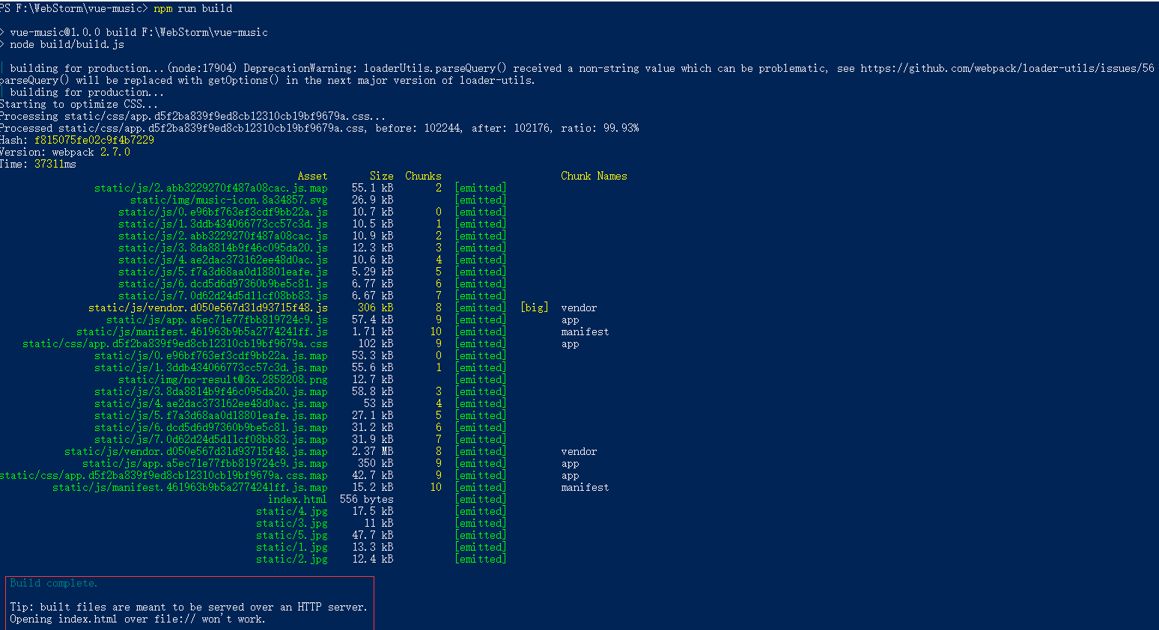This screenshot has height=630, width=1159.
Task: Click 'Opening index.html over file://' line
Action: point(138,619)
